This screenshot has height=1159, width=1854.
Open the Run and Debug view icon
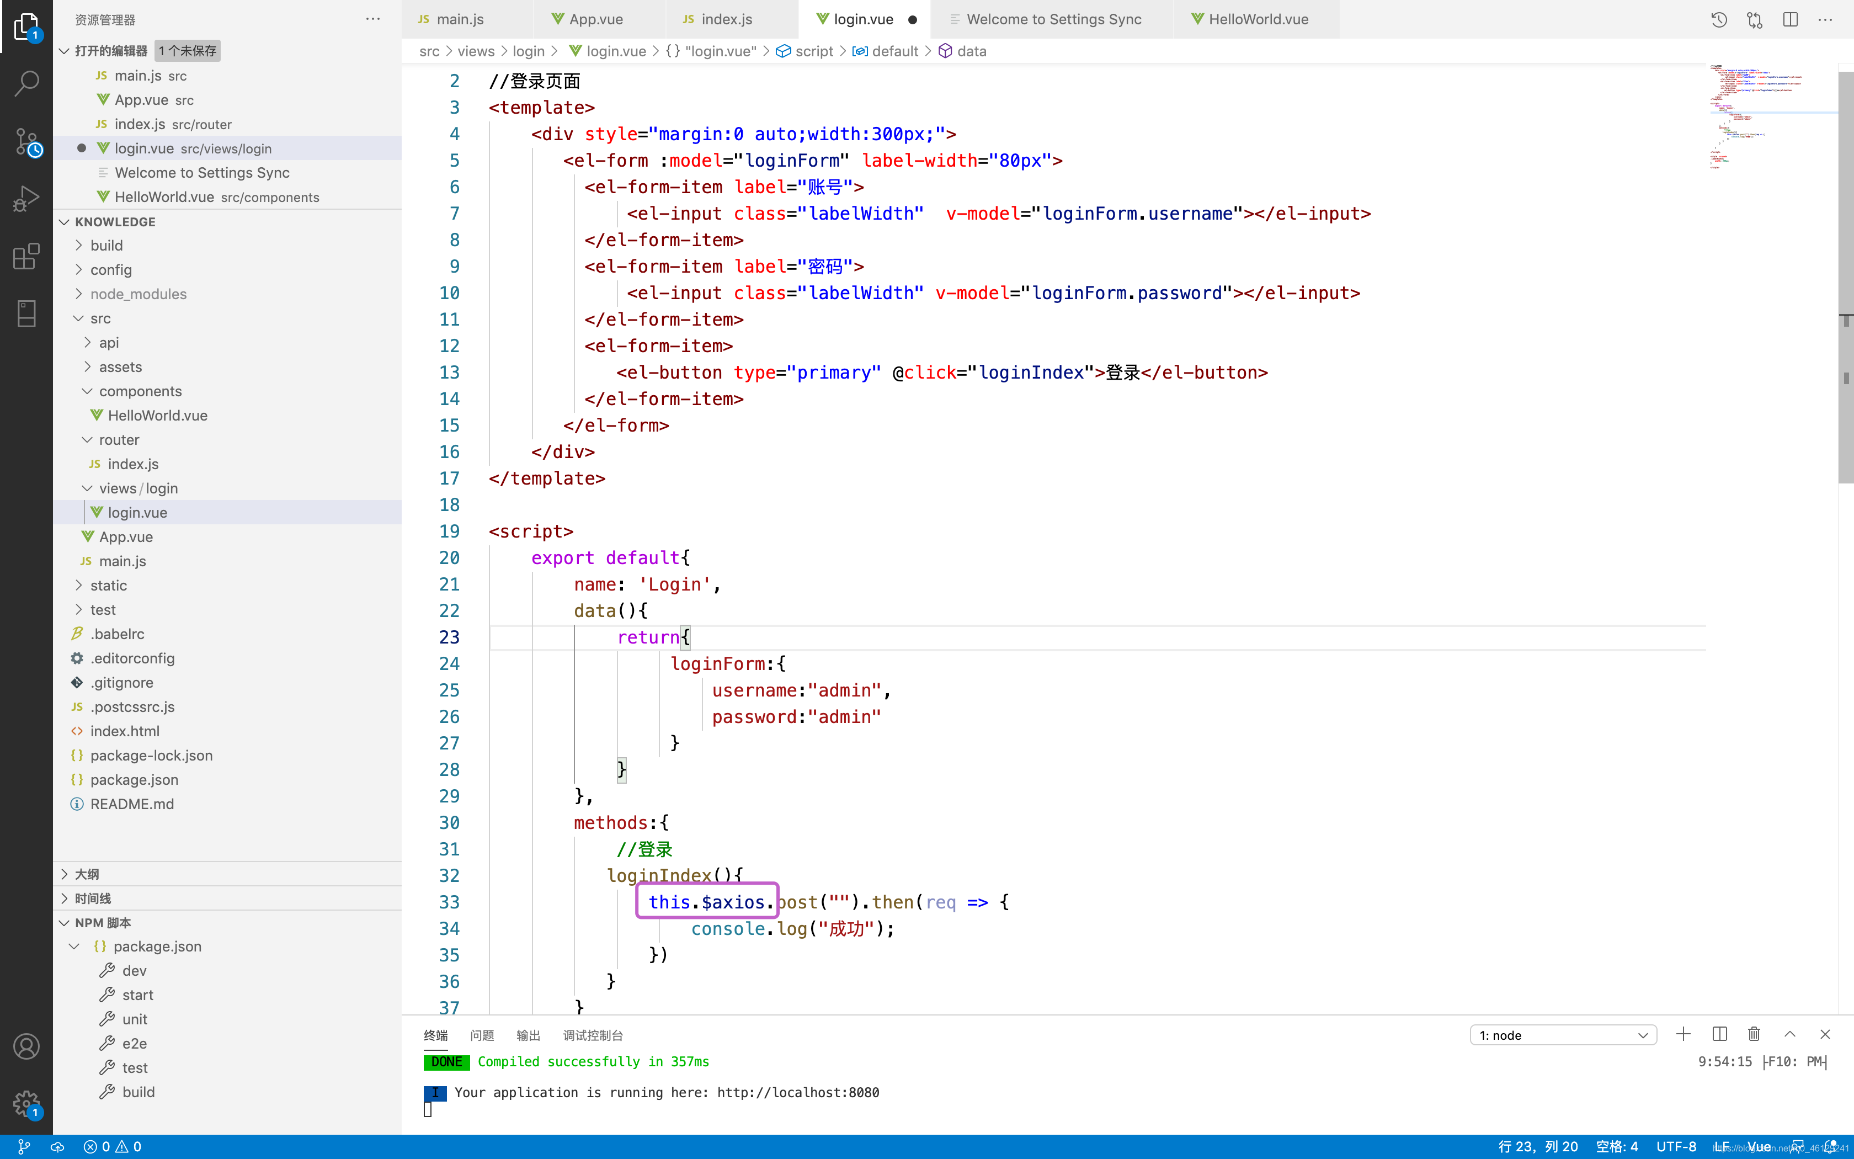click(26, 199)
